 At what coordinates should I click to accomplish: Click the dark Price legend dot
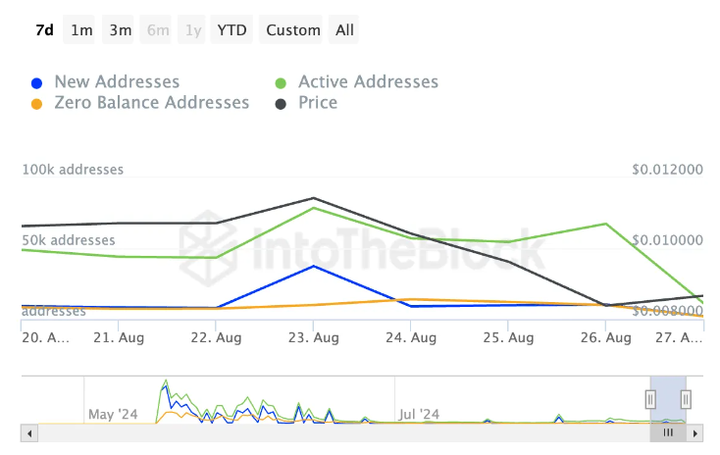281,104
